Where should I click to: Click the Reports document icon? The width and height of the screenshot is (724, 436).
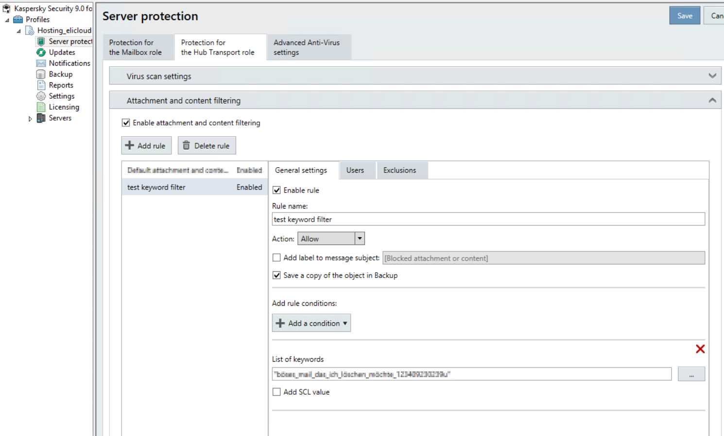(x=41, y=85)
